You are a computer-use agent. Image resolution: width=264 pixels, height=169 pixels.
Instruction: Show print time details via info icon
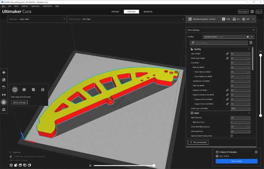click(x=256, y=152)
